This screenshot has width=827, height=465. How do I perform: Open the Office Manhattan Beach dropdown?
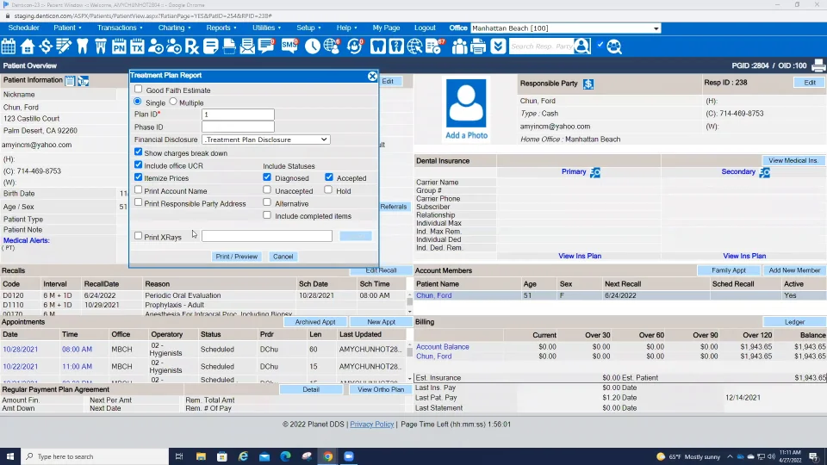tap(565, 28)
